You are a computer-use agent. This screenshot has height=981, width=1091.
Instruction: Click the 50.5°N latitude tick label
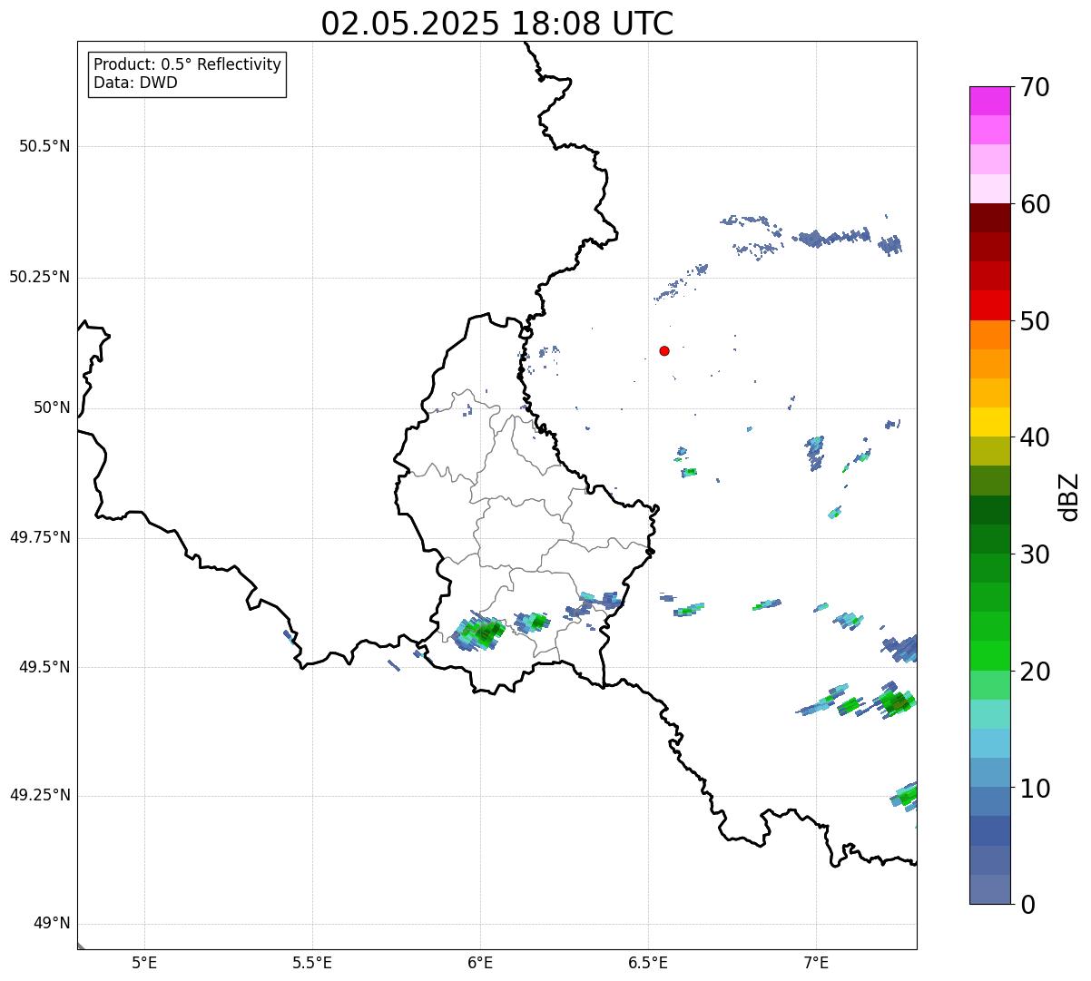coord(44,146)
